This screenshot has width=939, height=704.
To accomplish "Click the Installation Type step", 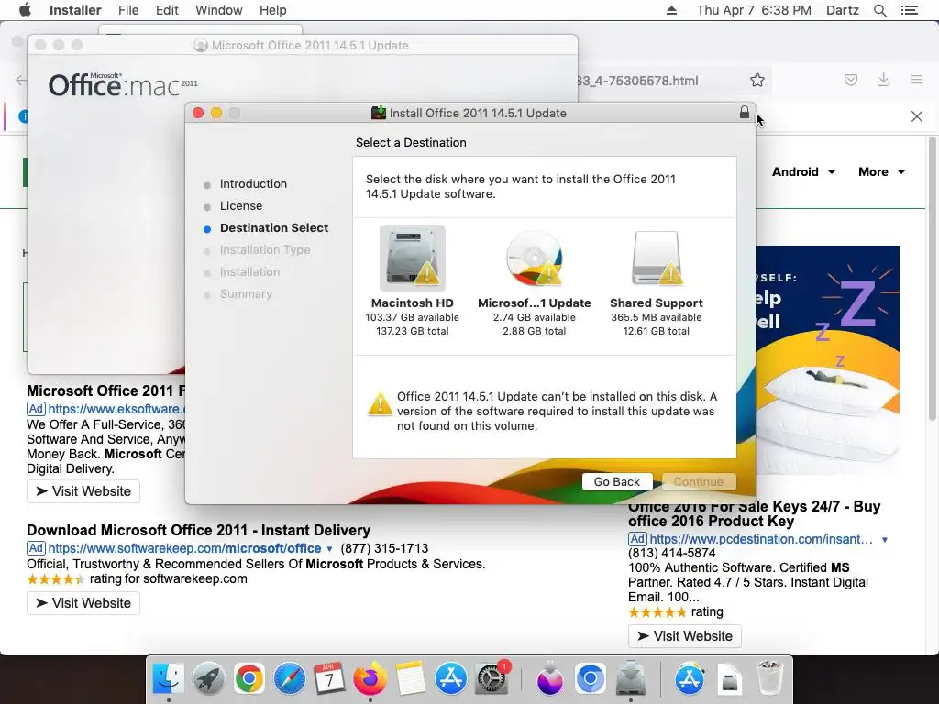I will 265,249.
